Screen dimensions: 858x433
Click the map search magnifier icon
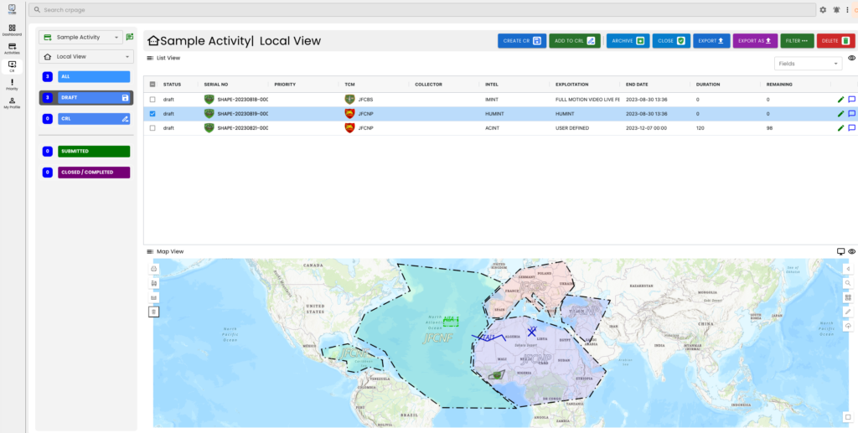848,283
